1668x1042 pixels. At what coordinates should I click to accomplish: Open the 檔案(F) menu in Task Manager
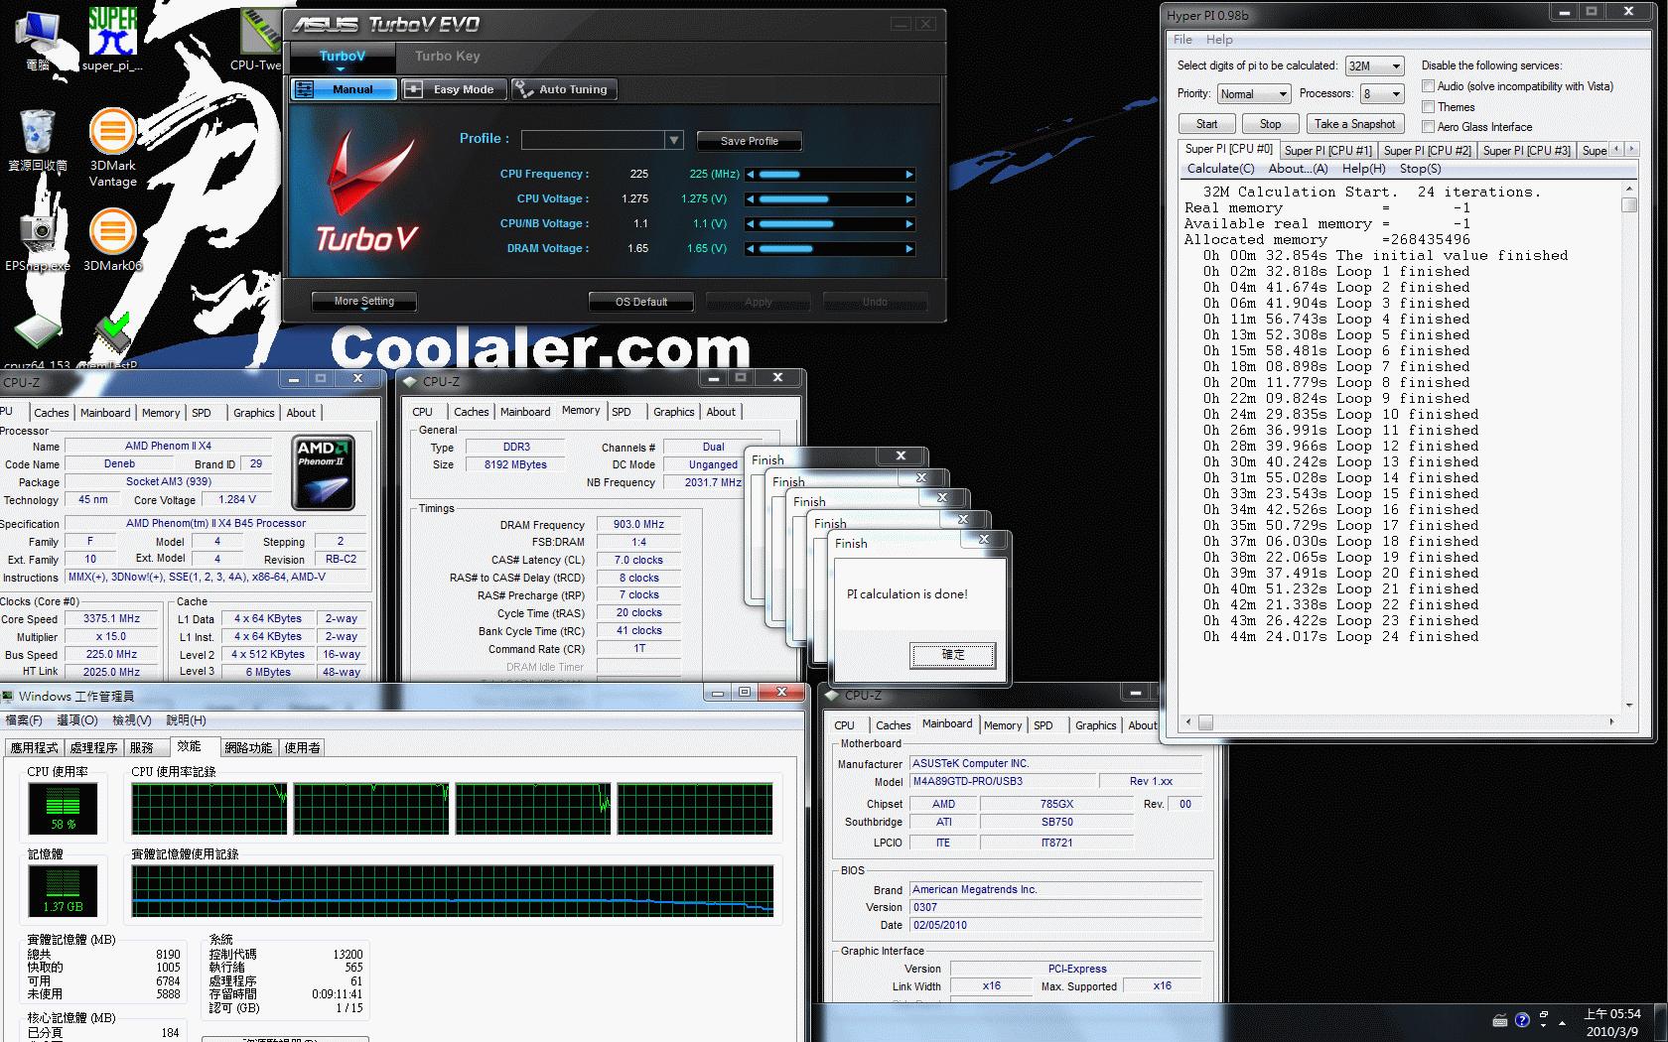click(x=24, y=720)
